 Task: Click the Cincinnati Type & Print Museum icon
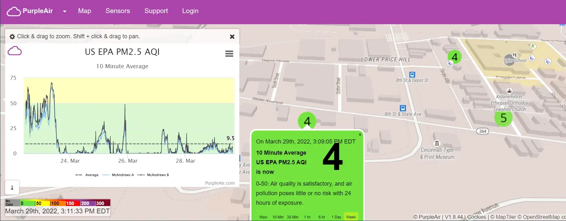coord(437,143)
